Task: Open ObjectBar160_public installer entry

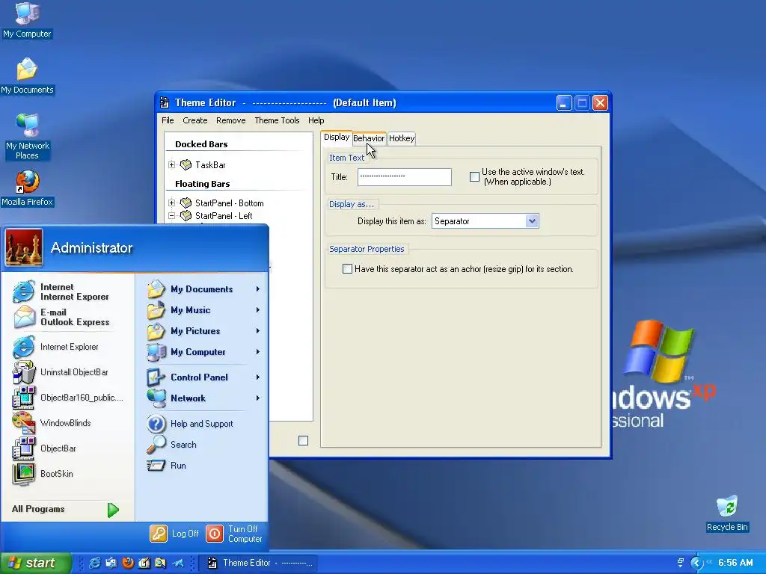Action: click(68, 398)
